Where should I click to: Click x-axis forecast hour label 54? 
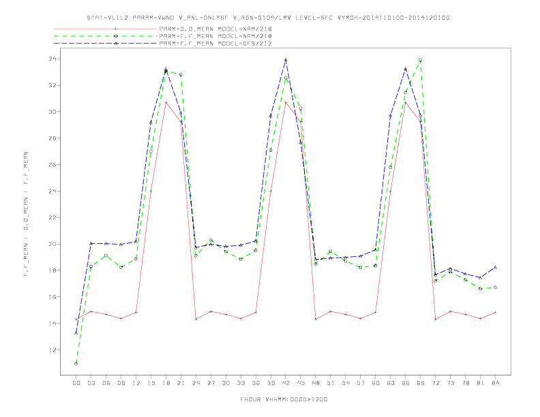[x=346, y=383]
